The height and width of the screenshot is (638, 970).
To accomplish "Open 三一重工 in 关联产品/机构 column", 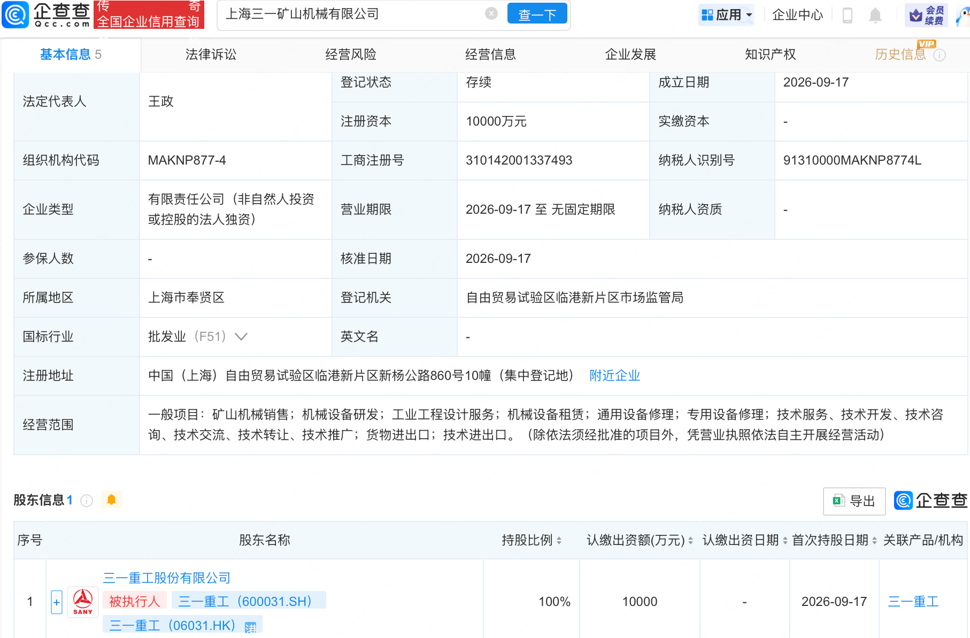I will coord(913,602).
